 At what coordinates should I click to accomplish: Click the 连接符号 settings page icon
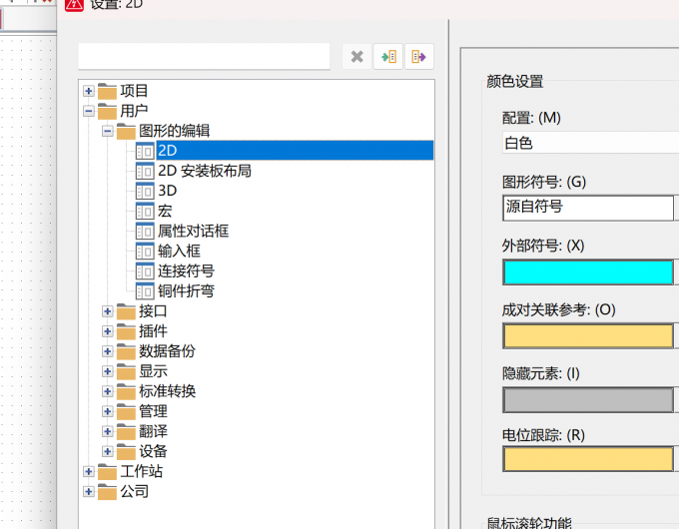pyautogui.click(x=145, y=271)
